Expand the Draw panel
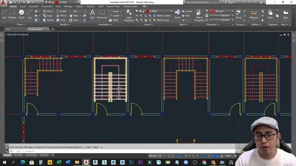This screenshot has width=296, height=166. click(x=21, y=24)
